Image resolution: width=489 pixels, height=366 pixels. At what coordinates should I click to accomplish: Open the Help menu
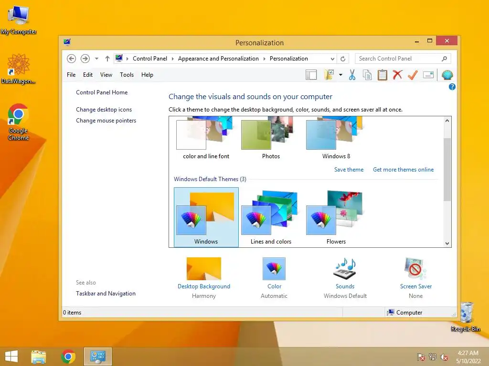tap(147, 75)
